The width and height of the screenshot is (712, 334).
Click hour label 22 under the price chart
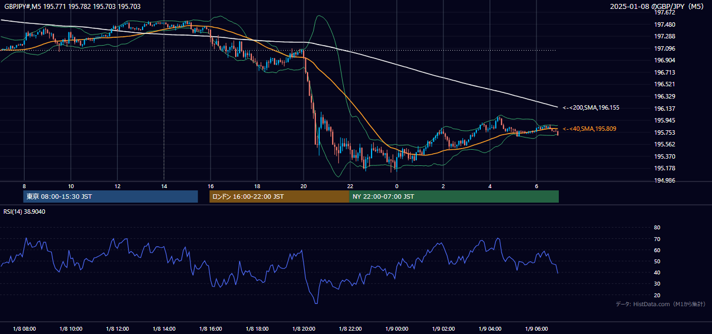350,186
